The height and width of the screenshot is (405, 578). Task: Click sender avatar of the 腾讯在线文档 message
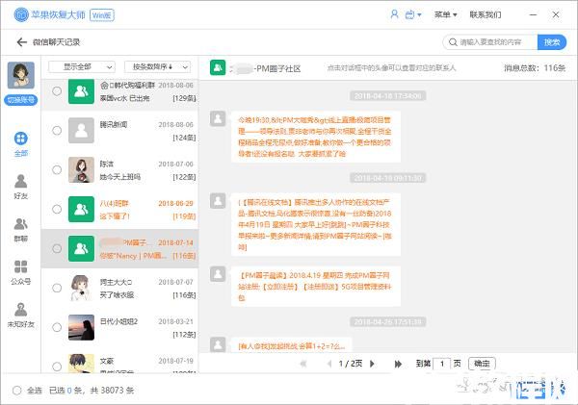point(218,201)
